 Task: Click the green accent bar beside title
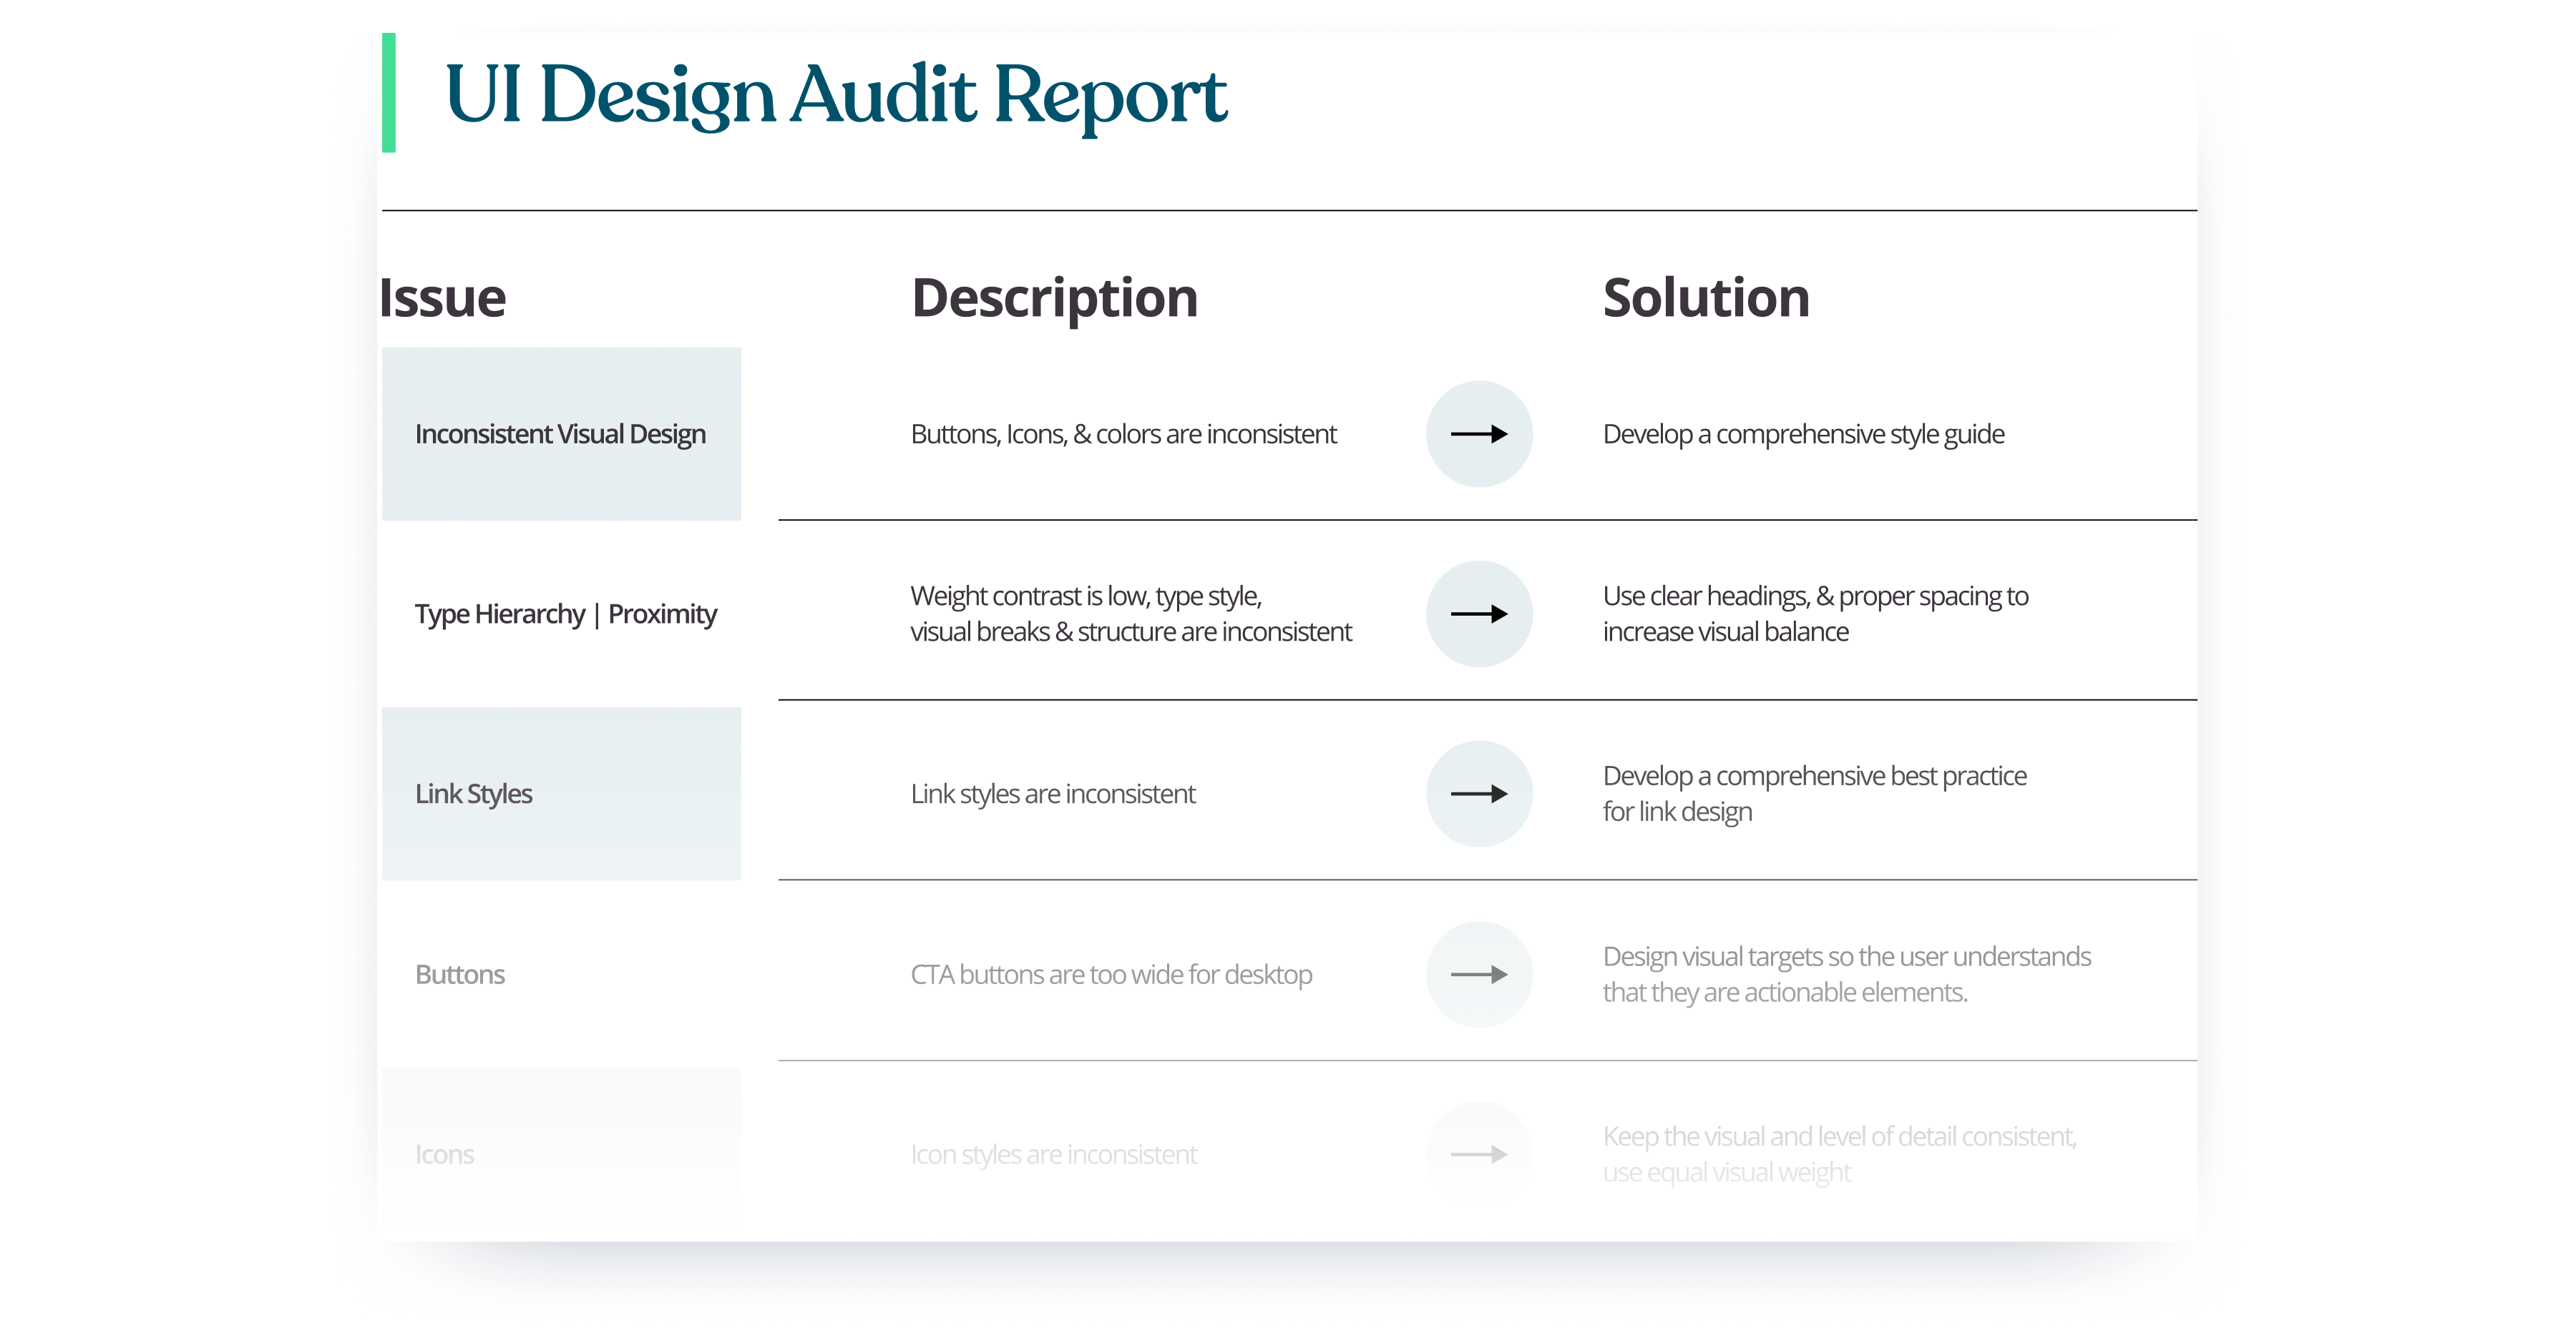389,92
